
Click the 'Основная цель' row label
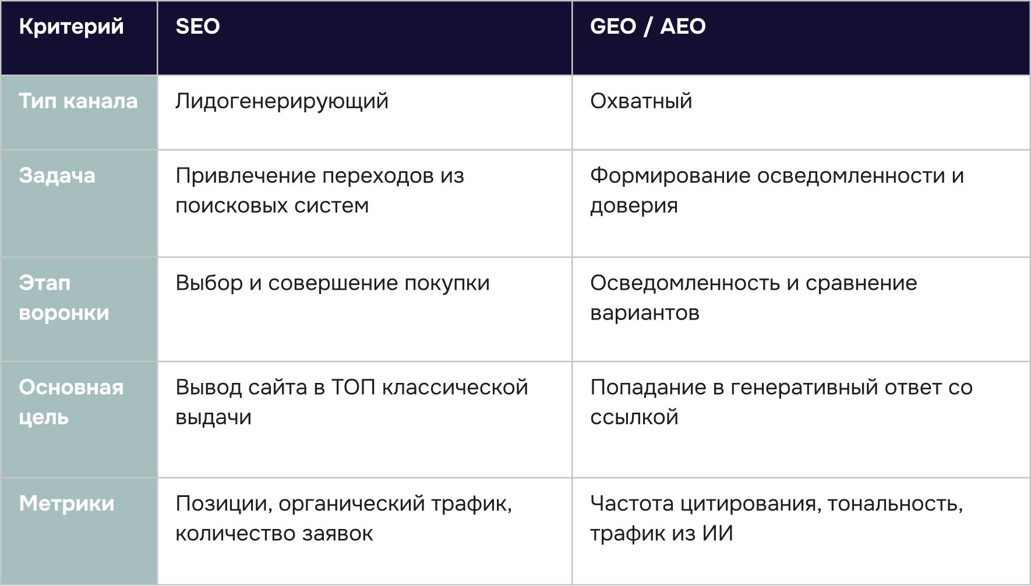pos(79,420)
